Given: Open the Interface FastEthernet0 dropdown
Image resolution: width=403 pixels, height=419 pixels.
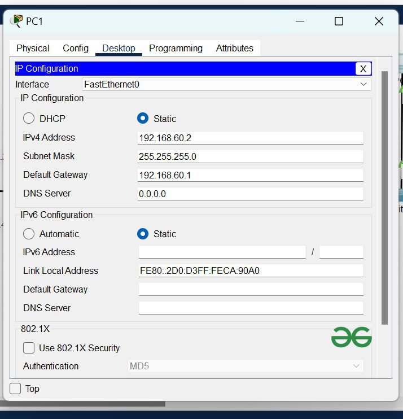Looking at the screenshot, I should pyautogui.click(x=226, y=84).
